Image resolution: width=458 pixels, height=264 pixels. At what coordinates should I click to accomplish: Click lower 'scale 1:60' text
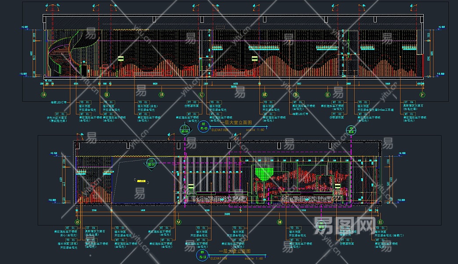(x=254, y=258)
